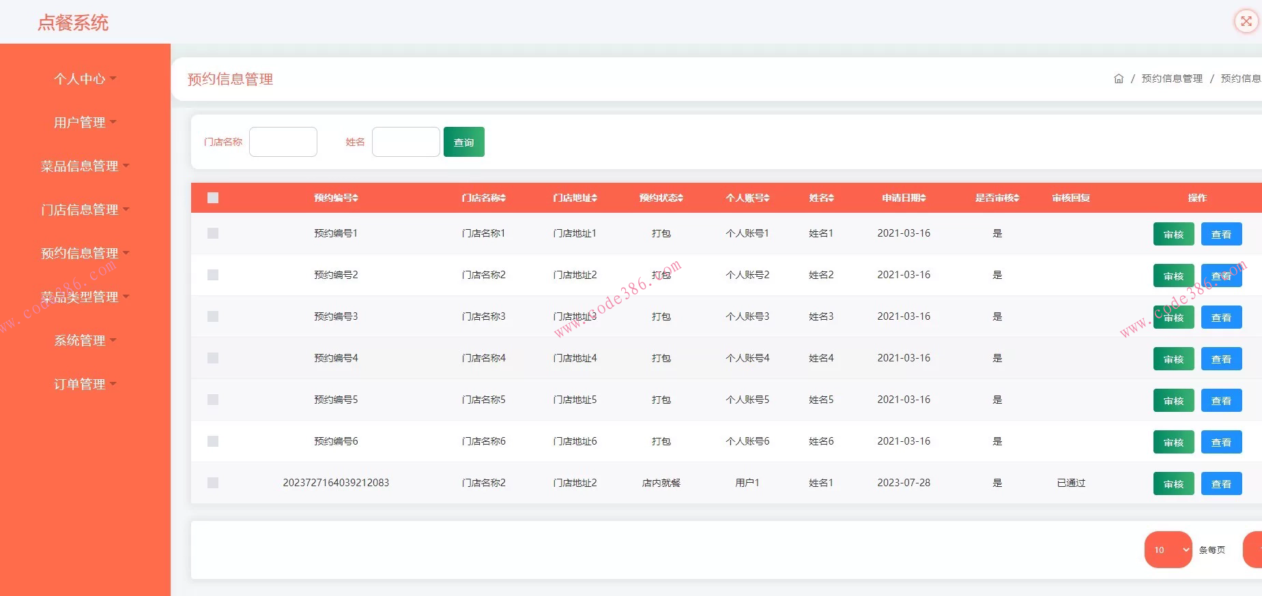Sort table by 预约状态 column
1262x596 pixels.
[680, 198]
